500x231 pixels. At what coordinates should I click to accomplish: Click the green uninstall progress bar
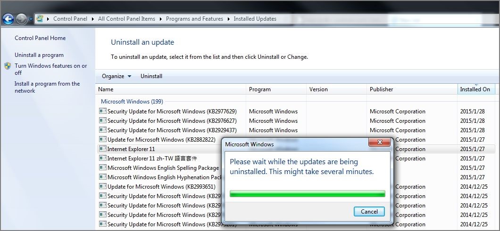pyautogui.click(x=308, y=194)
